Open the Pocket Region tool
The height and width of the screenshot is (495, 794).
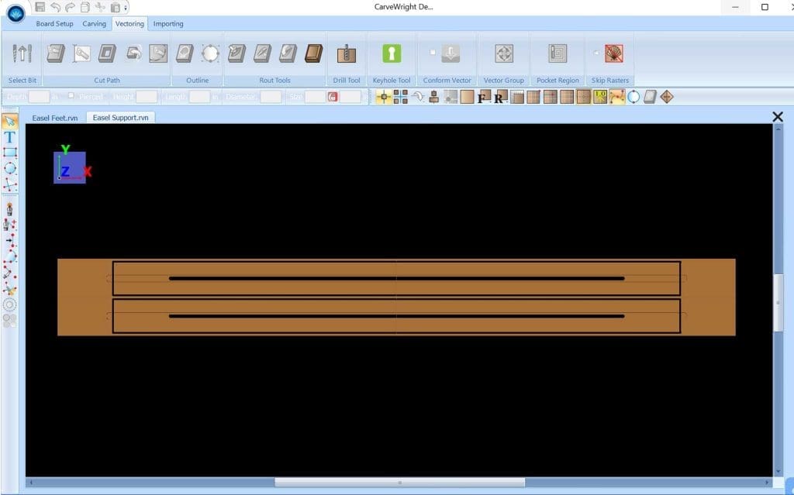click(558, 53)
